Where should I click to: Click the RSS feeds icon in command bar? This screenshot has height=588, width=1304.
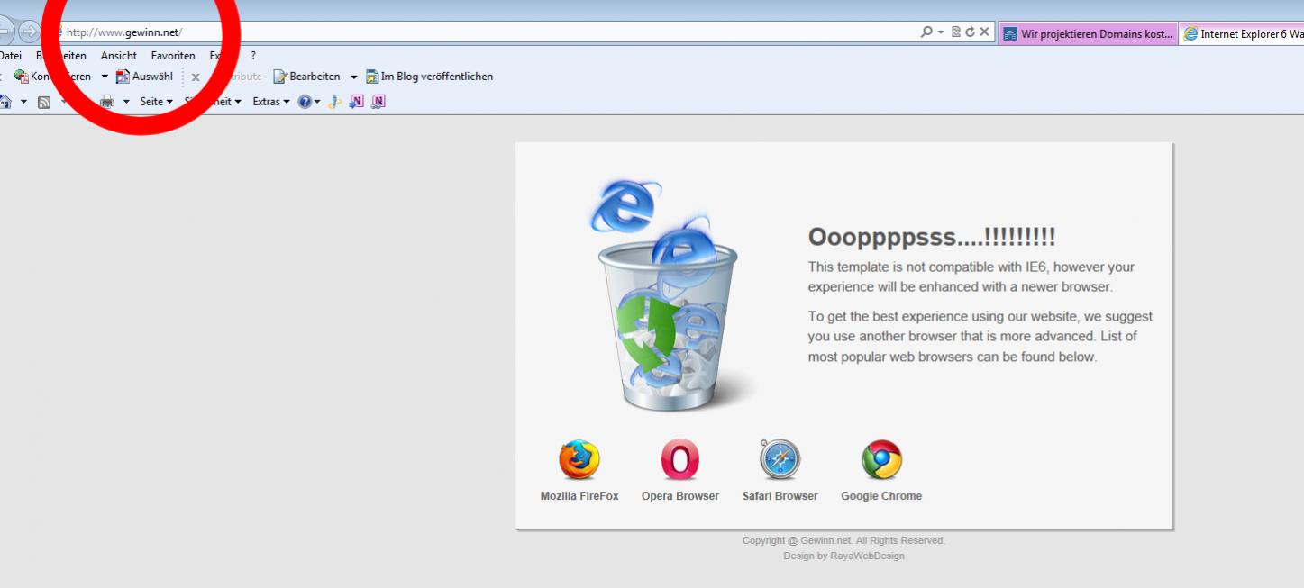pyautogui.click(x=43, y=102)
